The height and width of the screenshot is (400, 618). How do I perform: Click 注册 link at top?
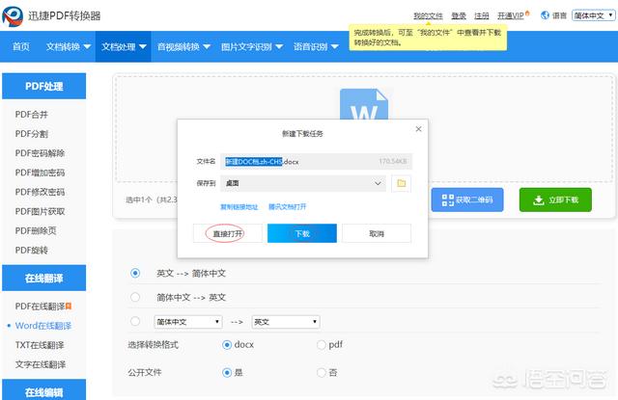point(482,15)
